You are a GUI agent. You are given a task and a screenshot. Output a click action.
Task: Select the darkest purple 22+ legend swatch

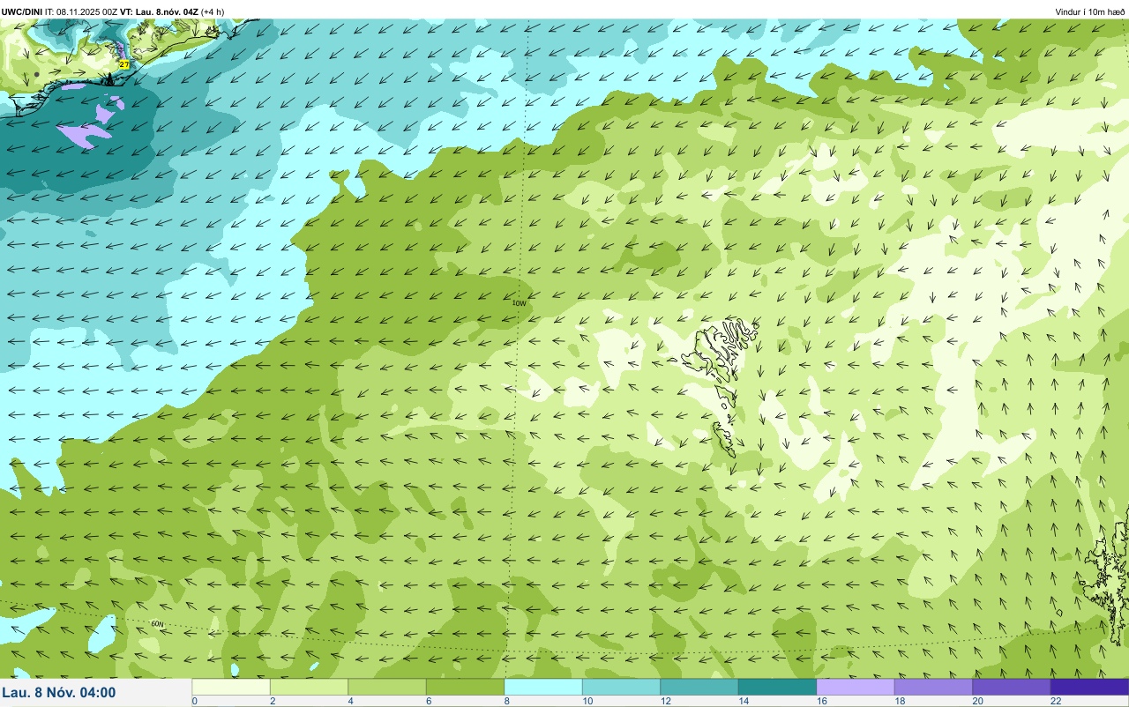click(x=1089, y=687)
